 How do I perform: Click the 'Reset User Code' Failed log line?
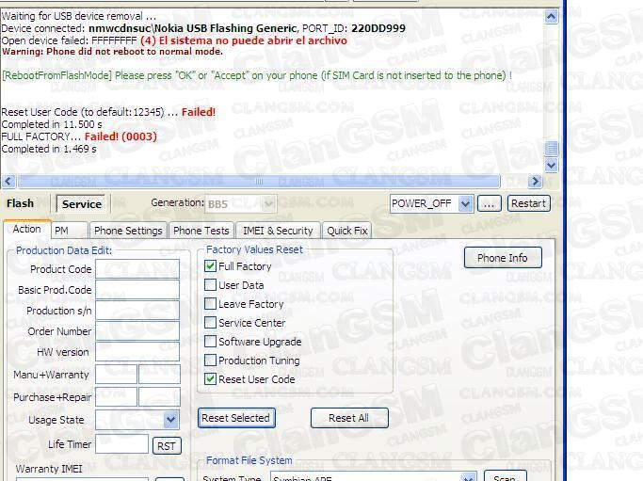[108, 112]
